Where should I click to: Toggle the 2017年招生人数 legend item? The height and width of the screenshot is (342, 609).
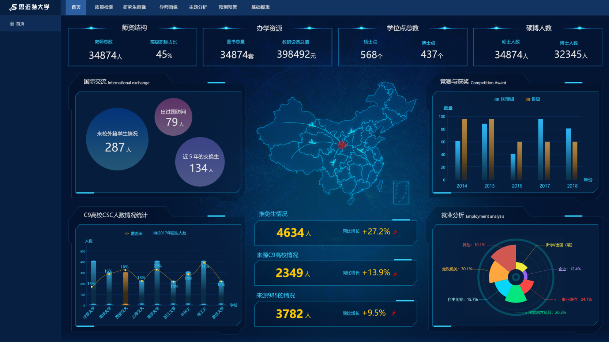coord(170,233)
